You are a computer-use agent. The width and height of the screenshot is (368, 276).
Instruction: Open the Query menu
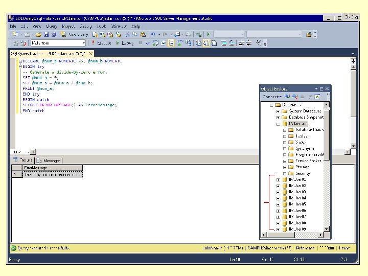click(52, 26)
